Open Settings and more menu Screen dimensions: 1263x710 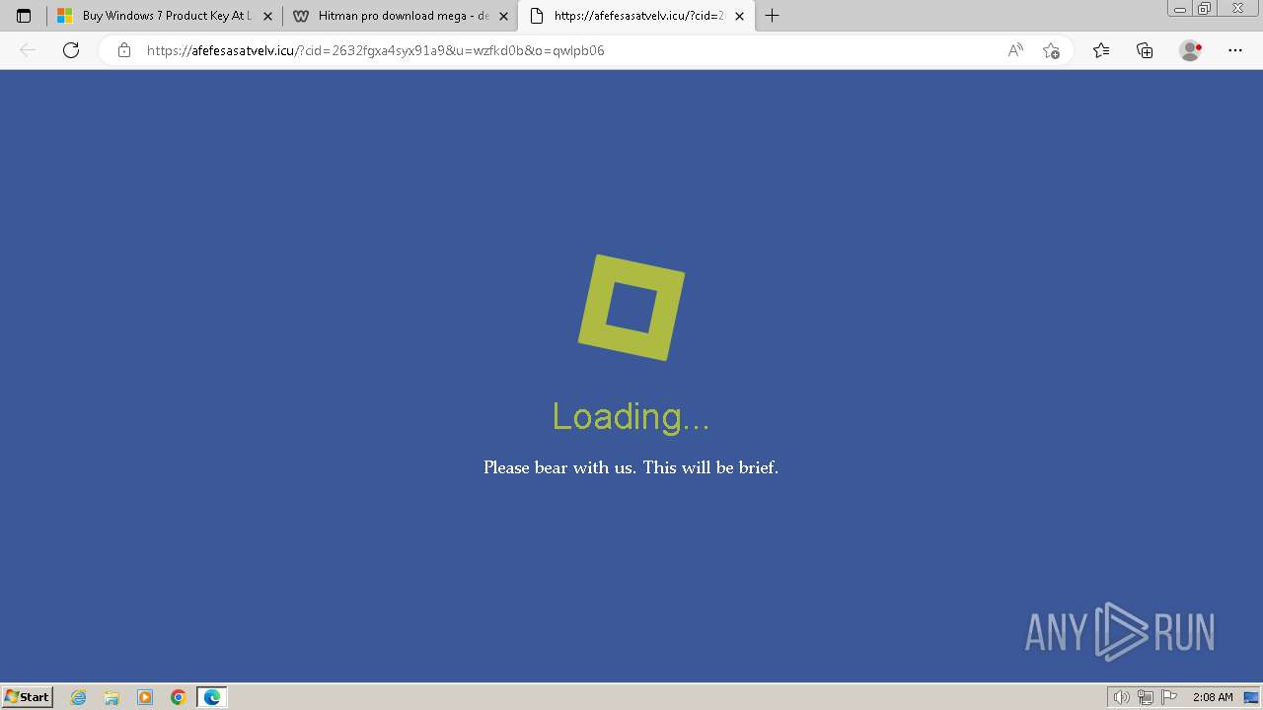click(x=1235, y=50)
